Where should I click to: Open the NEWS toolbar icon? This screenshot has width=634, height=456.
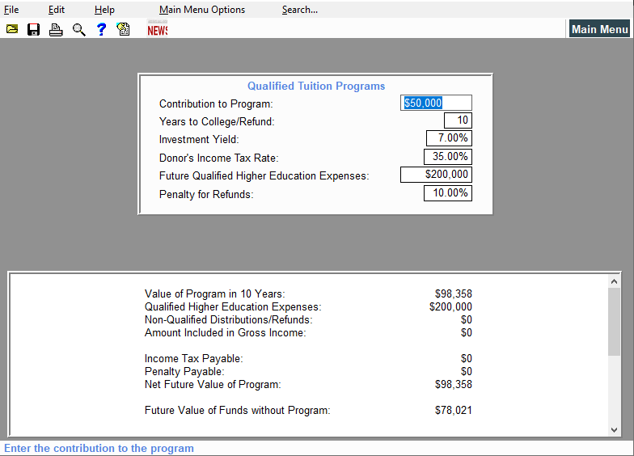(x=157, y=30)
